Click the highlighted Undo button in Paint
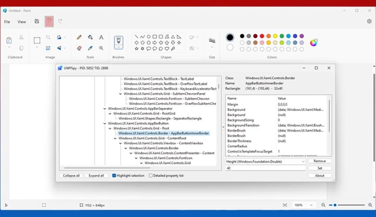376x217 pixels. (49, 22)
